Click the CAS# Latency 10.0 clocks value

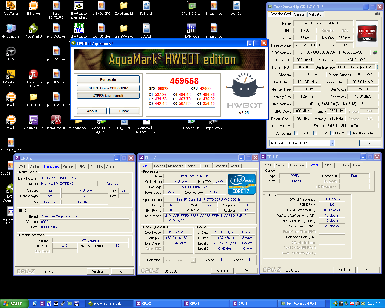[332, 210]
